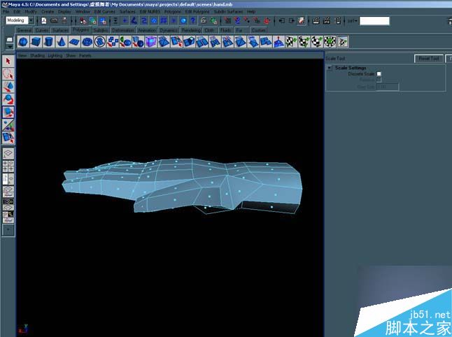Image resolution: width=452 pixels, height=337 pixels.
Task: Click the Step Size value field
Action: click(388, 87)
